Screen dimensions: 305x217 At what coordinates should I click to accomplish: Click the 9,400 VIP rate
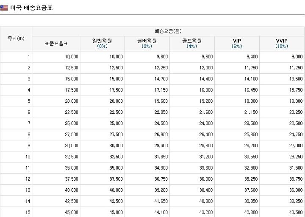point(252,57)
